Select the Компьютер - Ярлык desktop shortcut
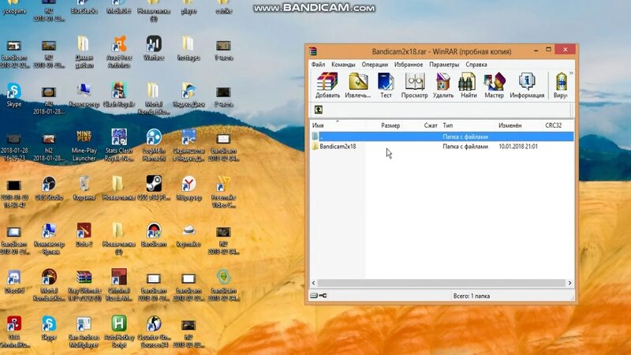 pyautogui.click(x=49, y=239)
